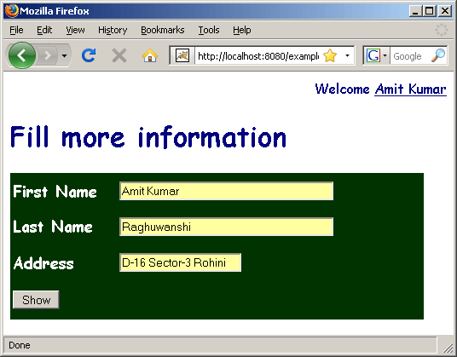Click inside the Address field
457x357 pixels.
coord(180,262)
